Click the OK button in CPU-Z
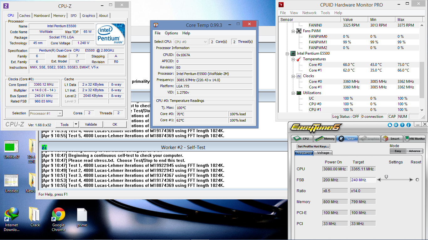The width and height of the screenshot is (428, 240). tap(115, 124)
